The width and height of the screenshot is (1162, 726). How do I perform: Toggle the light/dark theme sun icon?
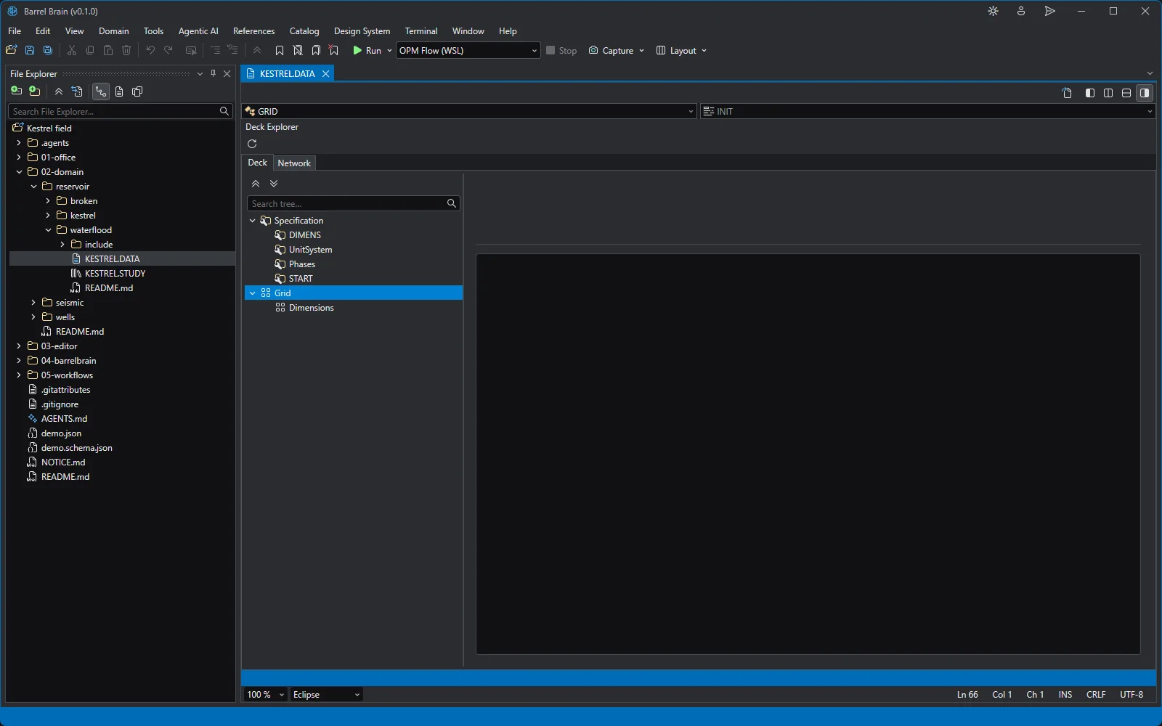point(994,11)
